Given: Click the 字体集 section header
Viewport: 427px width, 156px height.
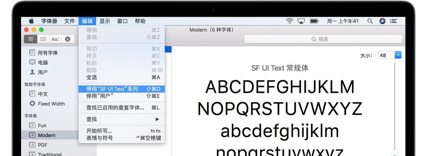Looking at the screenshot, I should coord(30,116).
